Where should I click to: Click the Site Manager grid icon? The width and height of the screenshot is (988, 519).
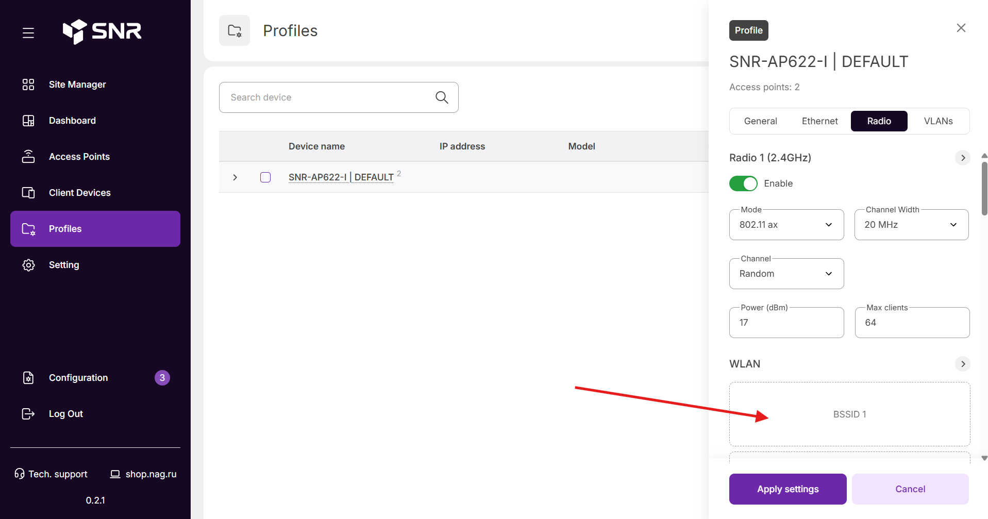click(x=28, y=85)
